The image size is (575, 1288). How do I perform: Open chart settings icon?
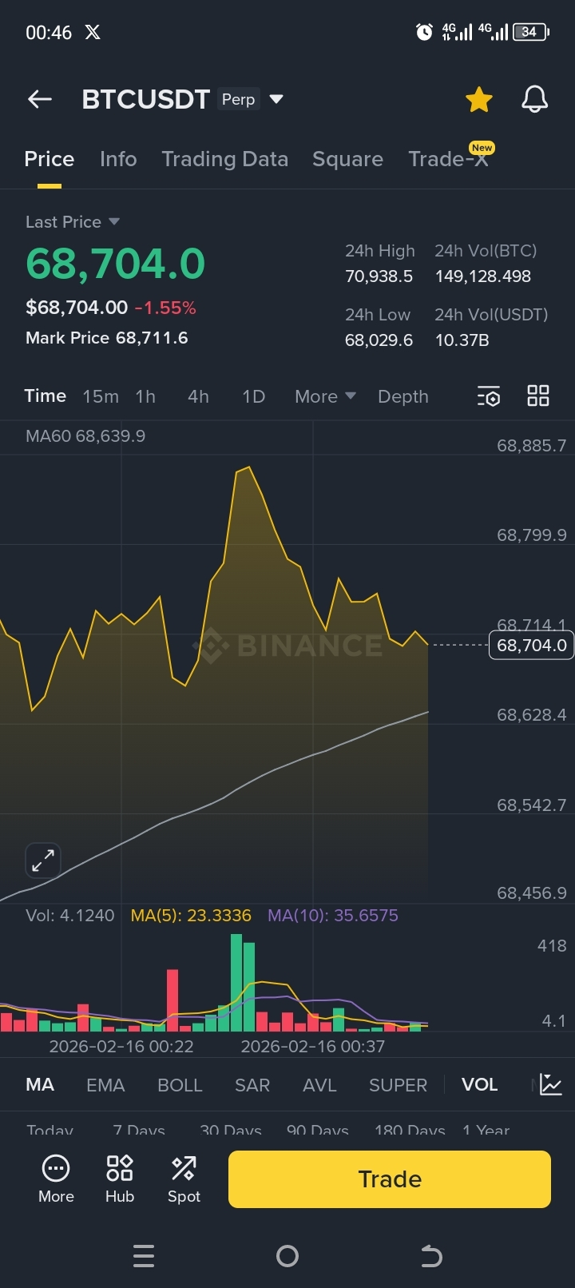point(489,396)
